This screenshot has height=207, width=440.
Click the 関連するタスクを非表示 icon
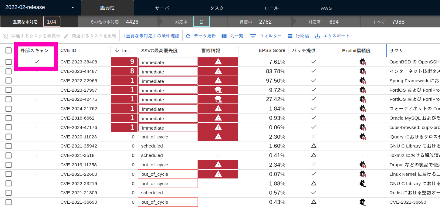pos(5,36)
